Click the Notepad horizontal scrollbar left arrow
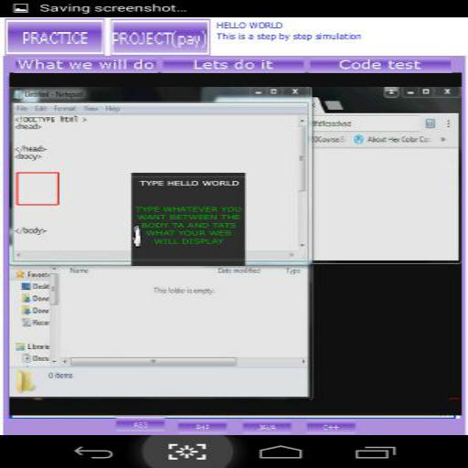468x468 pixels. (x=18, y=255)
